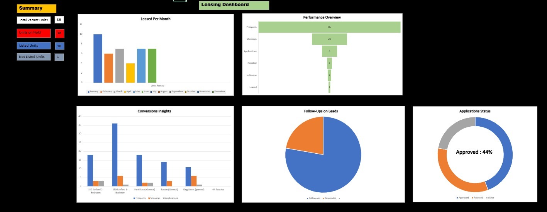Image resolution: width=547 pixels, height=212 pixels.
Task: Click the January bar in Leased Per Month
Action: pyautogui.click(x=98, y=58)
